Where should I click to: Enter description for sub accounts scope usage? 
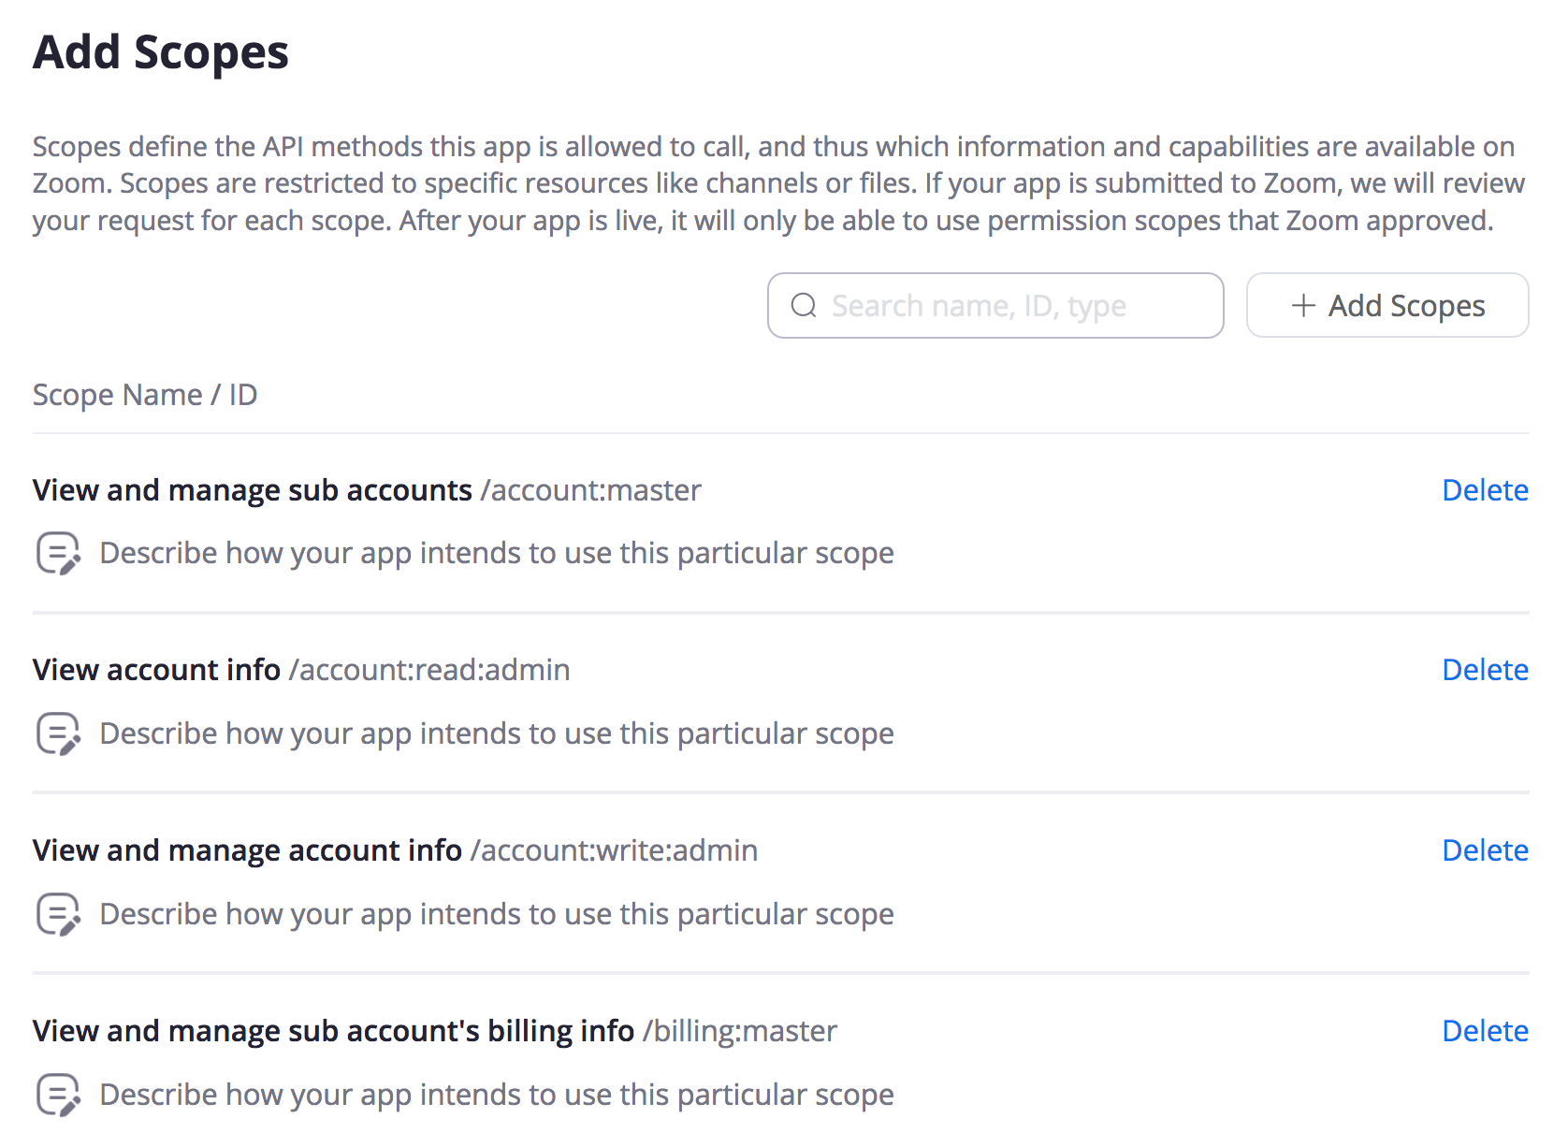496,553
